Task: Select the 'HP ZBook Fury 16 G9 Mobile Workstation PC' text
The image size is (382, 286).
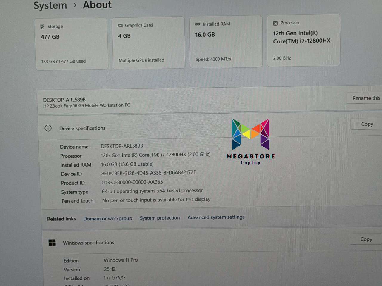Action: click(86, 105)
